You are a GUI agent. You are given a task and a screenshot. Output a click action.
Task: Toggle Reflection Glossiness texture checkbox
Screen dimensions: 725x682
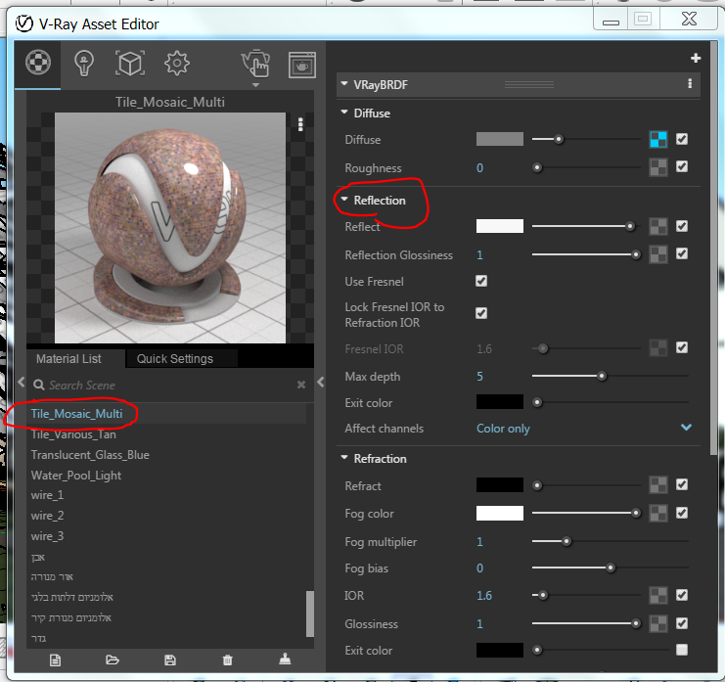pyautogui.click(x=682, y=253)
